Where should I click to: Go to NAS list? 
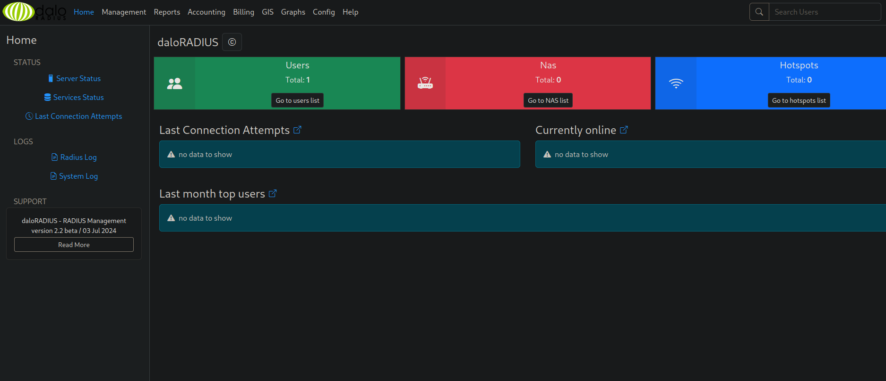pyautogui.click(x=548, y=100)
